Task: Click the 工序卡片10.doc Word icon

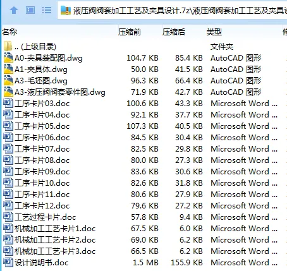Action: pyautogui.click(x=8, y=183)
